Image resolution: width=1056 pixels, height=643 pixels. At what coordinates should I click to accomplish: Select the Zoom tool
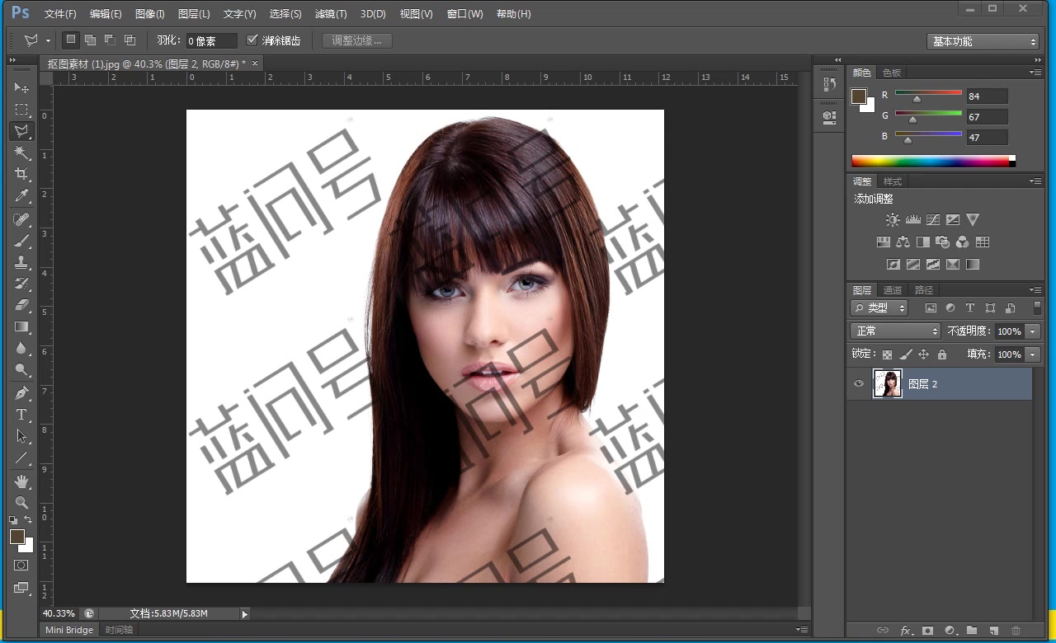[21, 502]
